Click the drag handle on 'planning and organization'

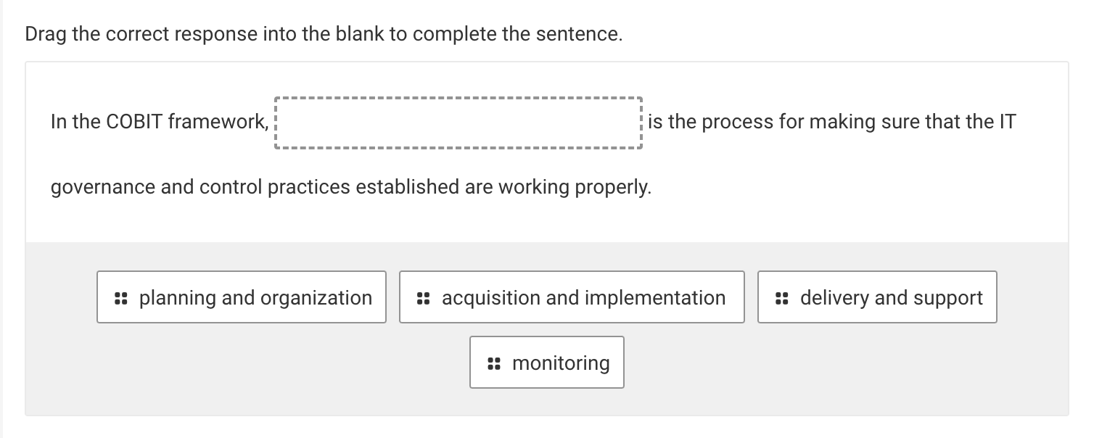(x=121, y=297)
